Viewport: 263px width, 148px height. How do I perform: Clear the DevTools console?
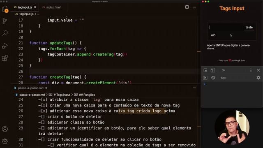(x=213, y=78)
